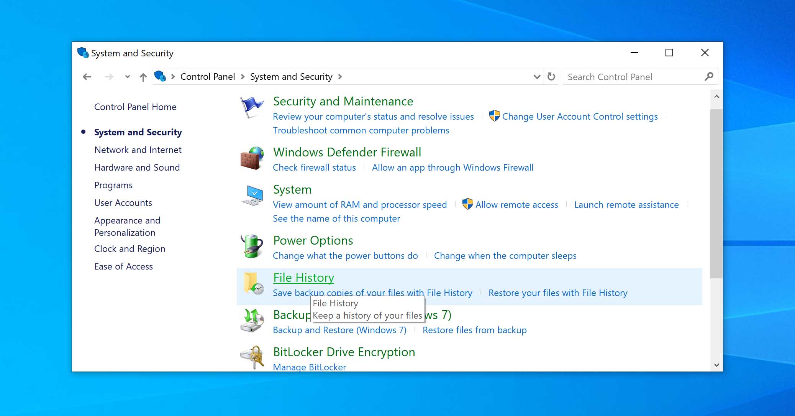The image size is (795, 416).
Task: Click Check firewall status
Action: tap(314, 168)
